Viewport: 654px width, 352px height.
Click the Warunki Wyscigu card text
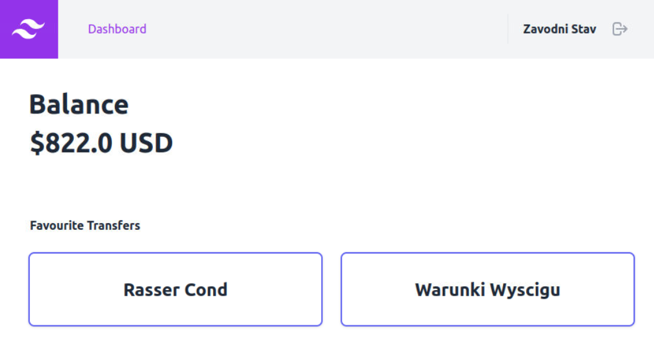(488, 289)
